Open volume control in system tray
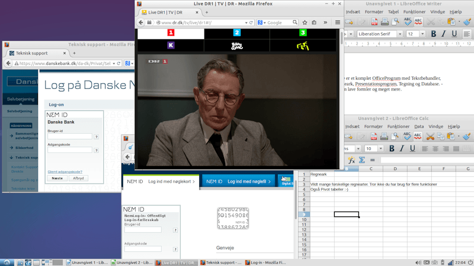 pyautogui.click(x=418, y=262)
